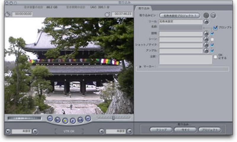
Task: Expand the マーカー disclosure triangle
Action: coord(140,67)
